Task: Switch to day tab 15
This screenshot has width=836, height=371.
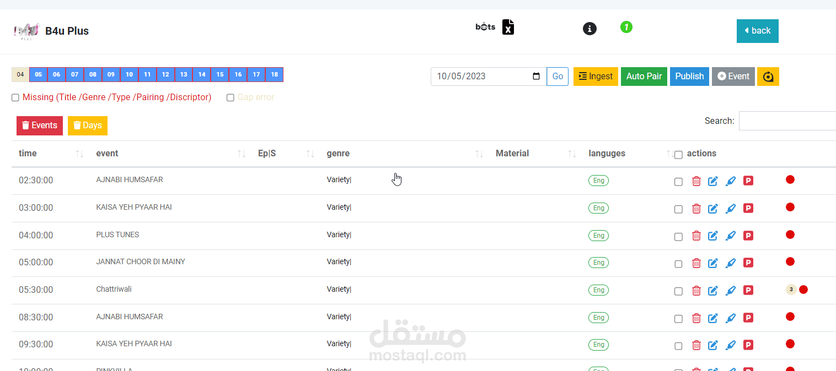Action: pos(219,75)
